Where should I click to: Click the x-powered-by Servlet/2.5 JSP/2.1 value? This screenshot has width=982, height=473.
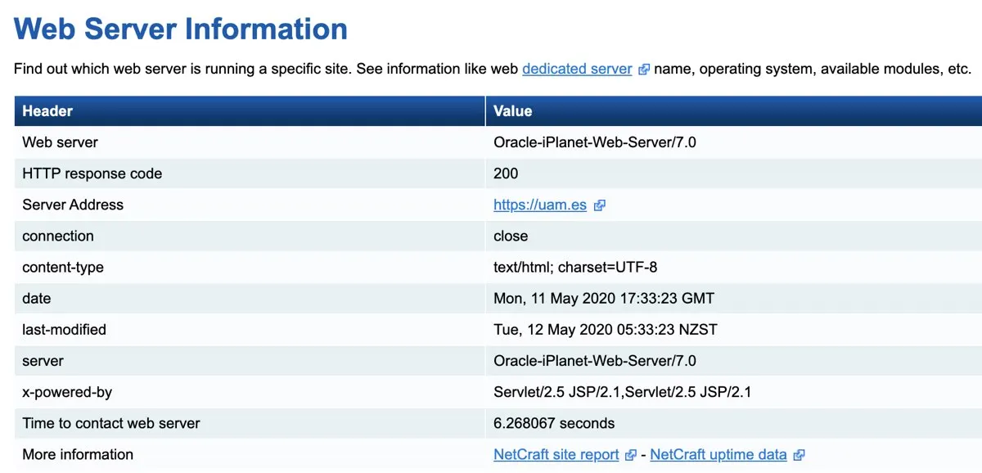pos(622,392)
